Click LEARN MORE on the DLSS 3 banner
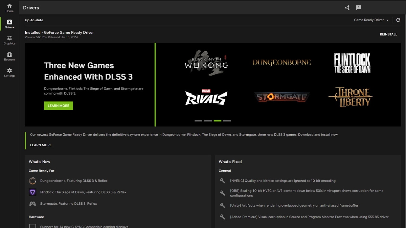The height and width of the screenshot is (228, 406). tap(58, 106)
